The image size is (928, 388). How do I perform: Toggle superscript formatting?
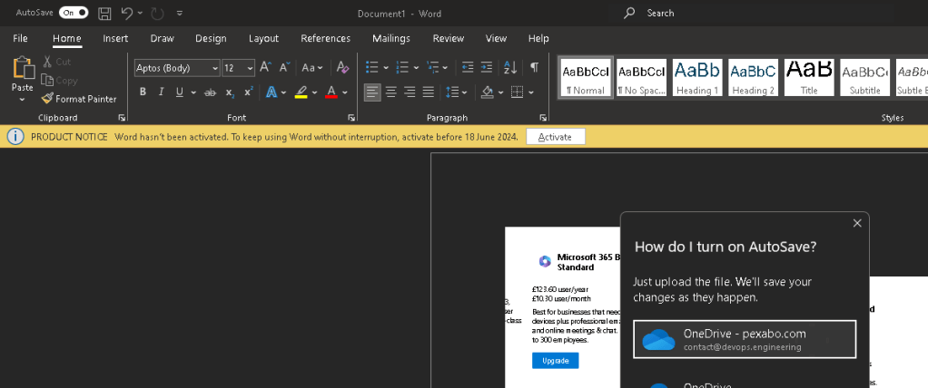[x=249, y=92]
